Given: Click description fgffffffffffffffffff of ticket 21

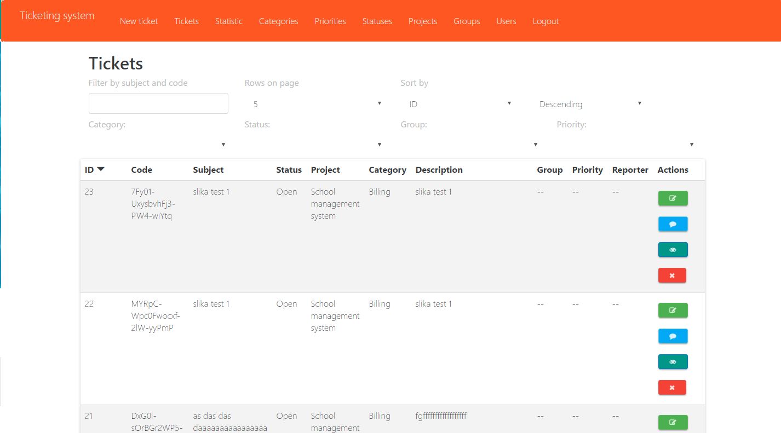Looking at the screenshot, I should pyautogui.click(x=441, y=416).
